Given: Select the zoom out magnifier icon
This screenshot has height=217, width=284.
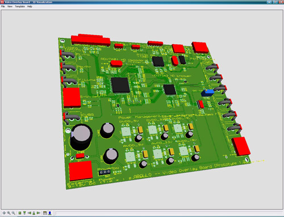Looking at the screenshot, I should pos(14,213).
